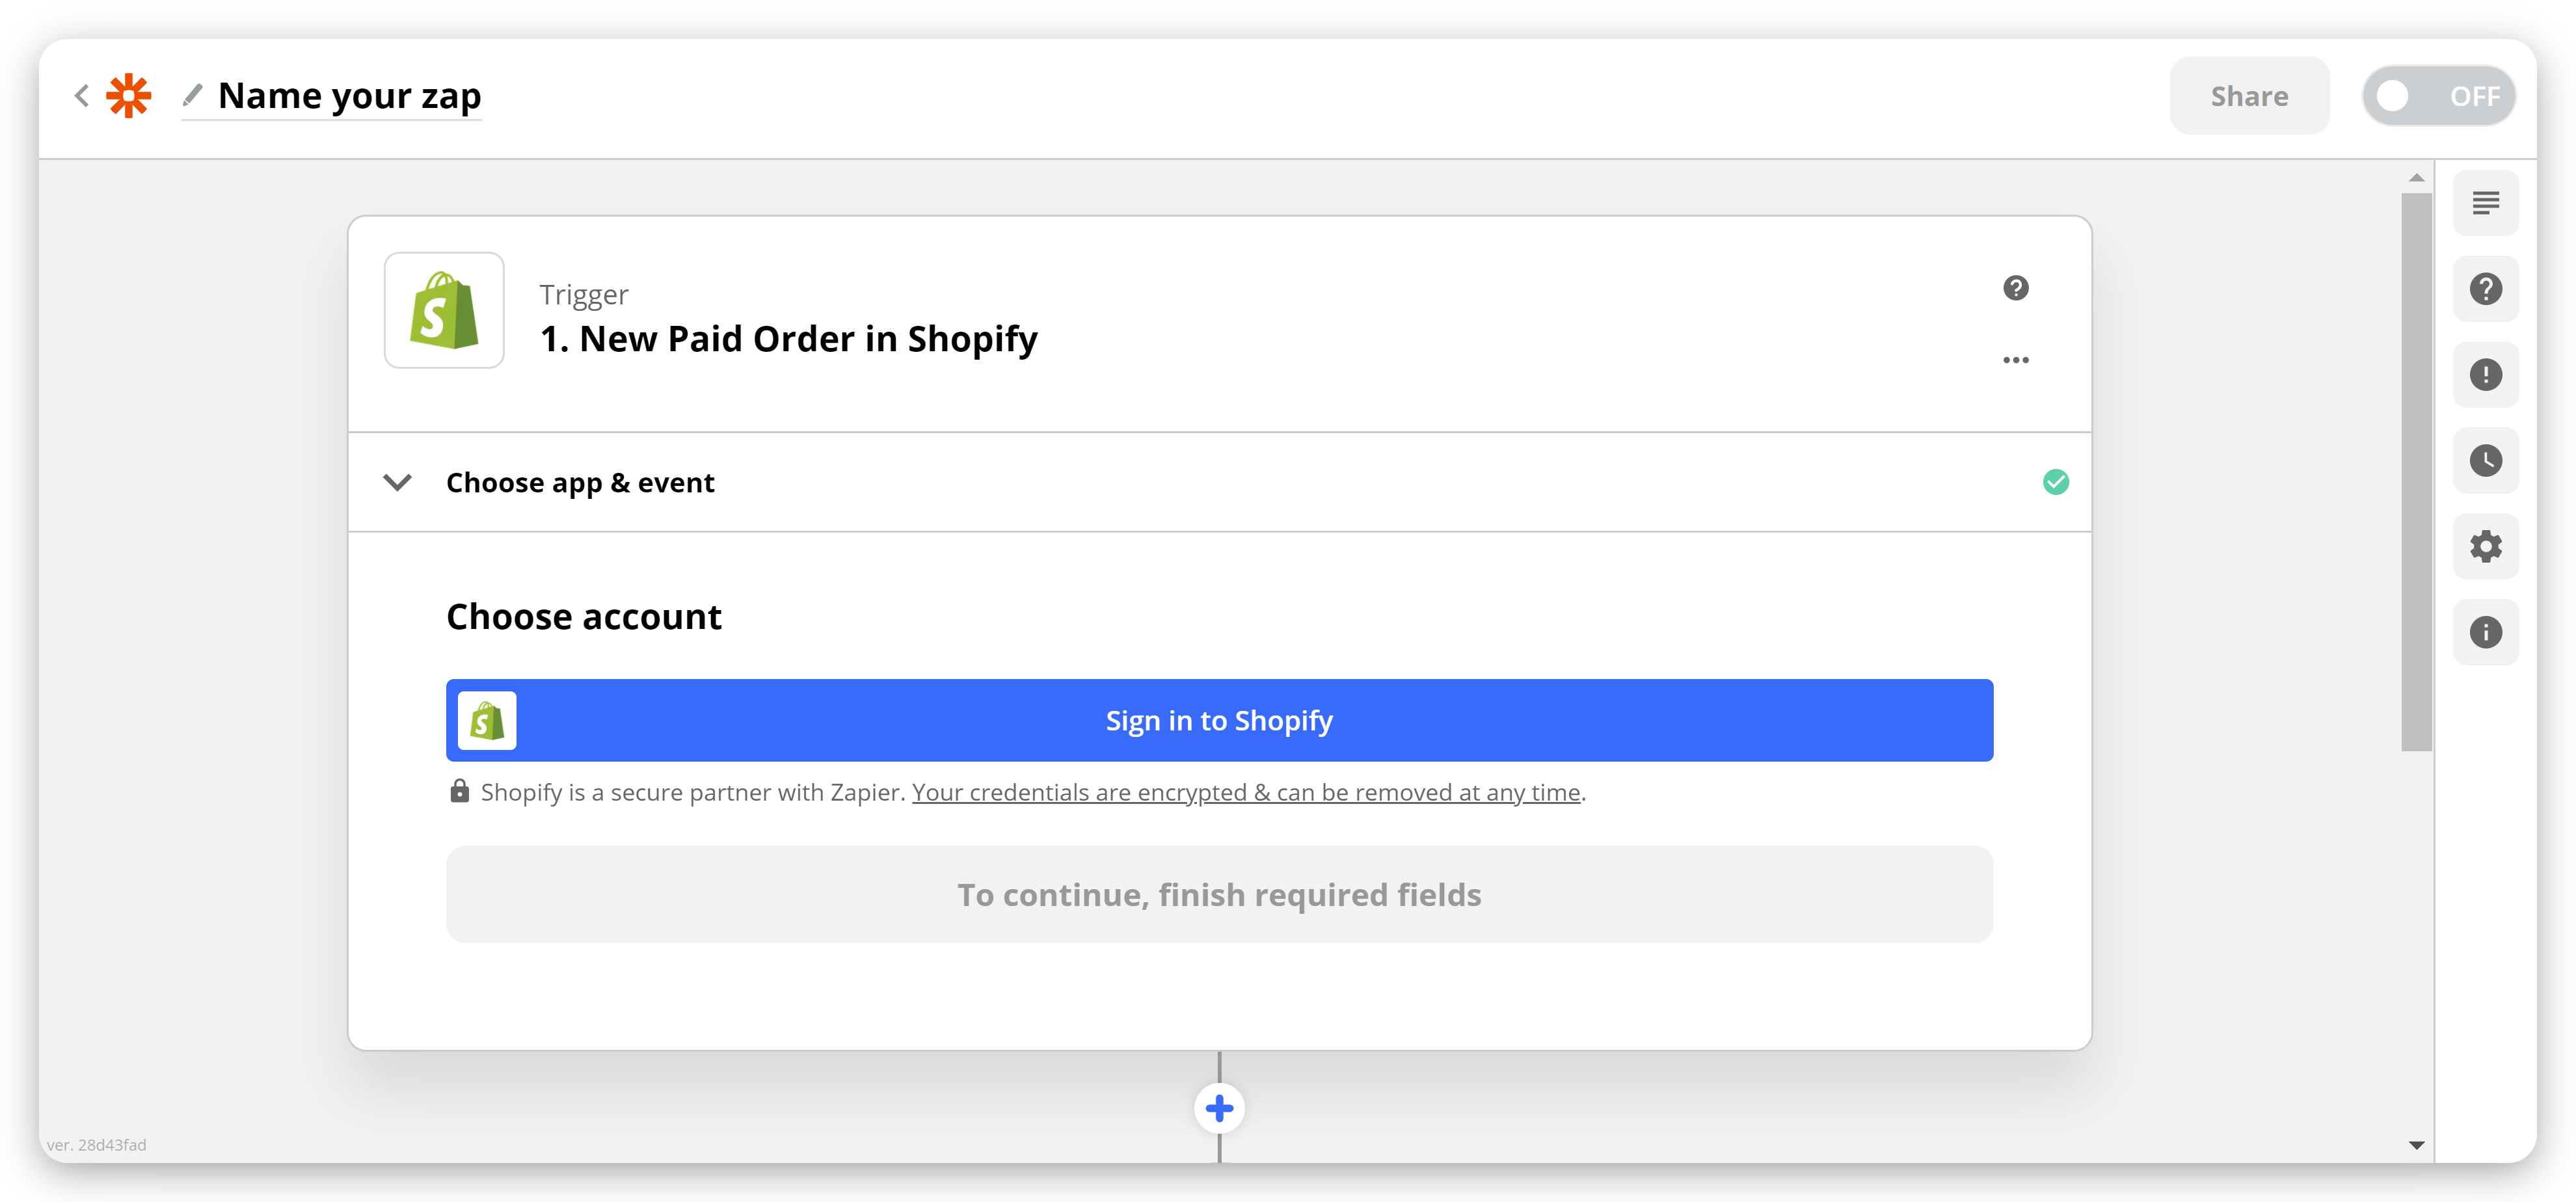Open the trigger step three-dot menu
This screenshot has height=1202, width=2576.
[2015, 360]
